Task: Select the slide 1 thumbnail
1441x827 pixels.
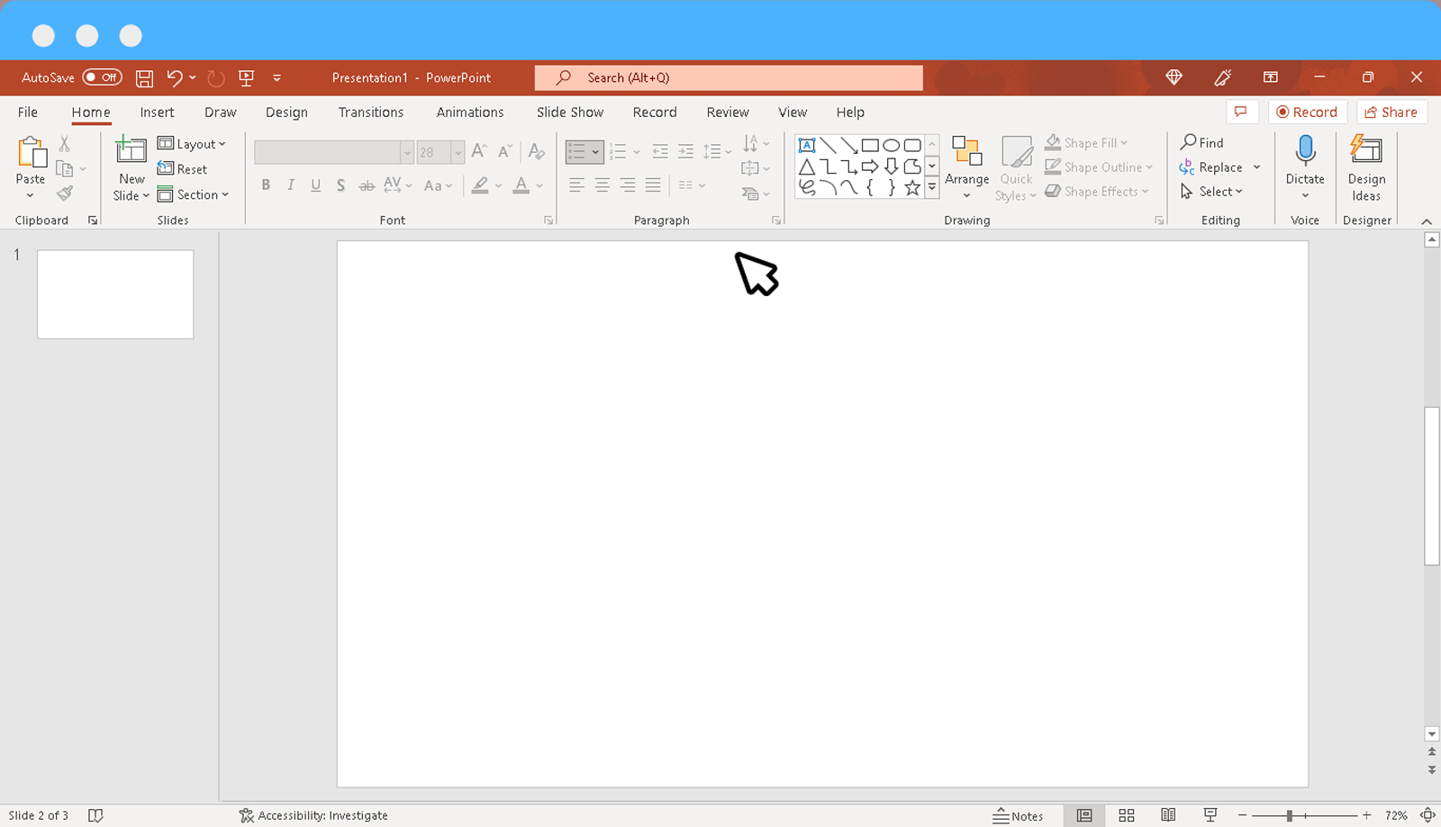Action: 115,293
